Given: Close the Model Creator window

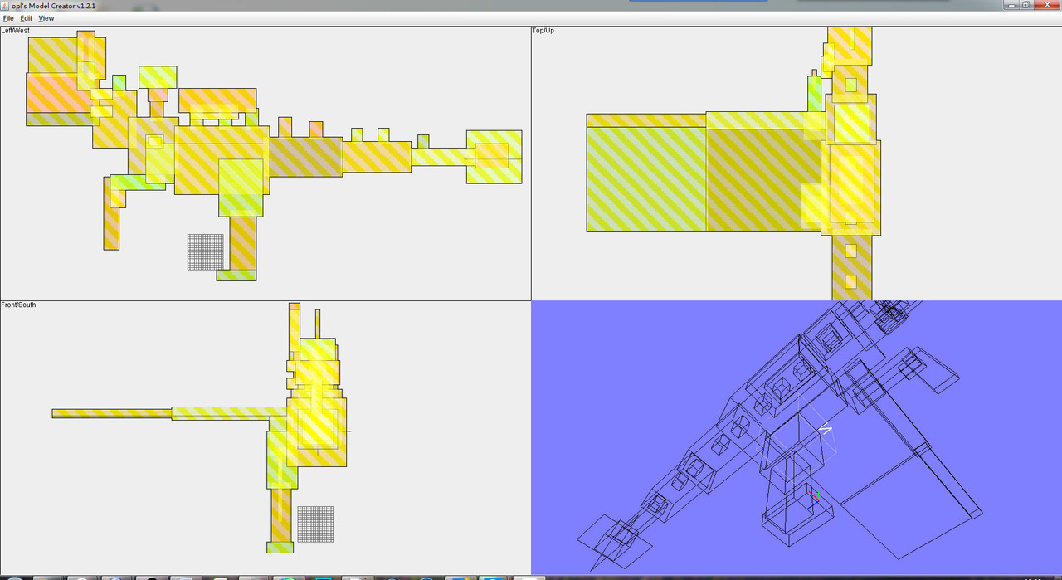Looking at the screenshot, I should (1047, 4).
